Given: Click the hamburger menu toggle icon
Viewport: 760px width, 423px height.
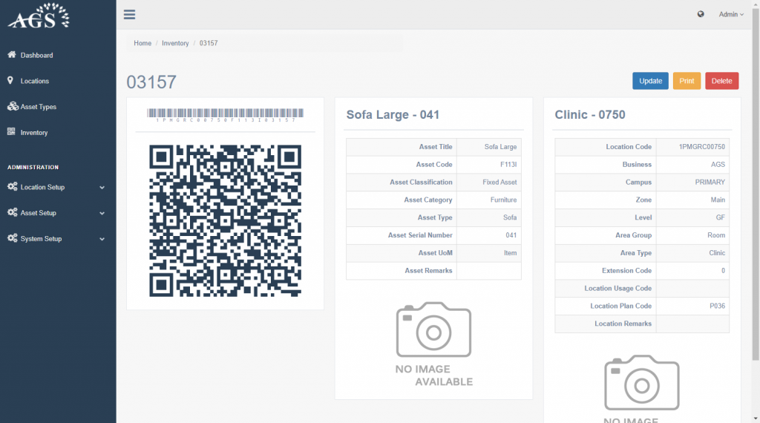Looking at the screenshot, I should pos(130,14).
